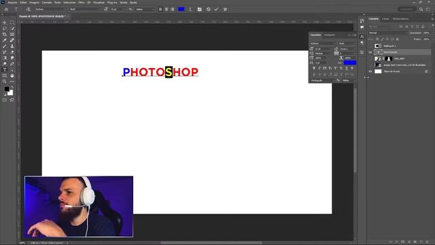Screen dimensions: 435x245
Task: Swap foreground and background colors
Action: (12, 88)
